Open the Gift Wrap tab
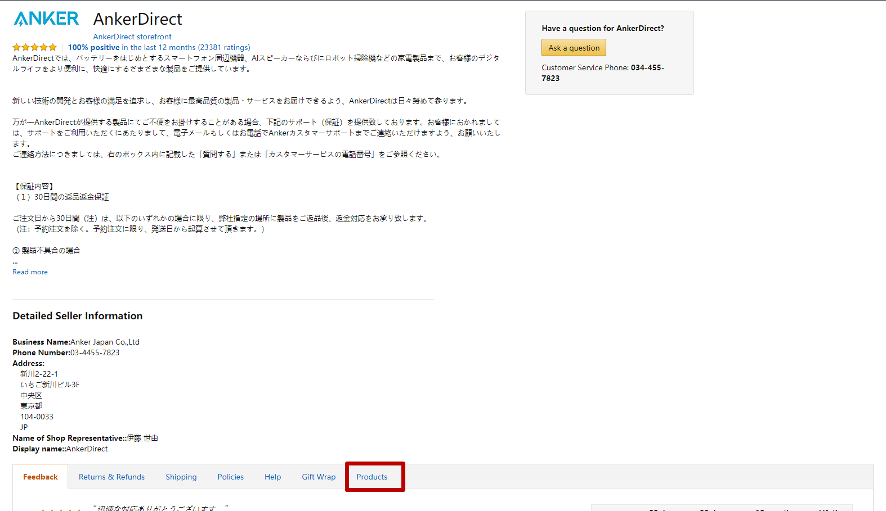This screenshot has width=886, height=511. [319, 477]
